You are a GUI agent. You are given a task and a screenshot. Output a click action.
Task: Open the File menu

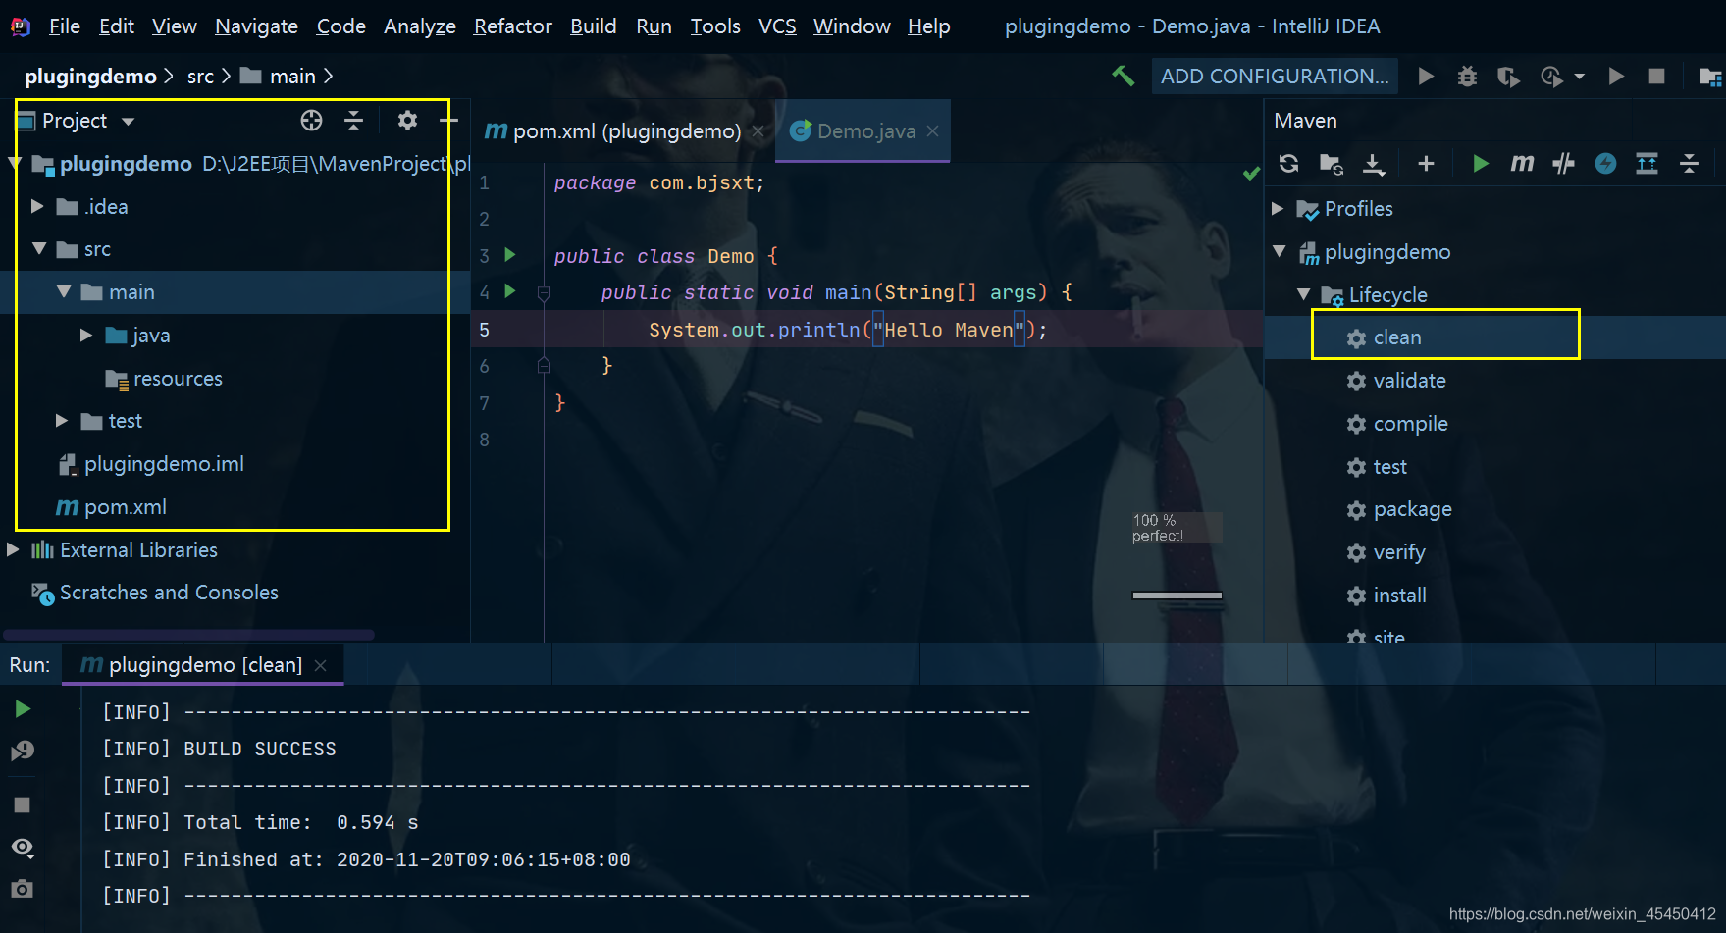[65, 26]
